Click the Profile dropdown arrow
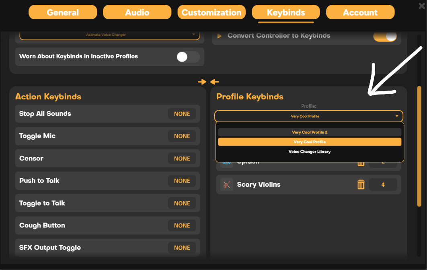Screen dimensions: 427x270 coord(397,116)
